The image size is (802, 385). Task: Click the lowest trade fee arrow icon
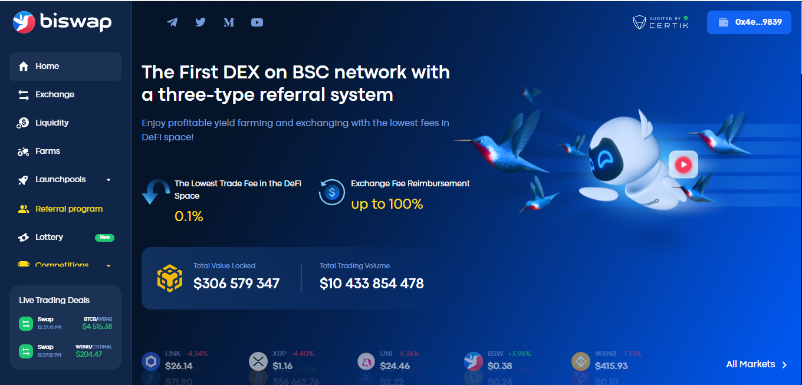tap(156, 192)
